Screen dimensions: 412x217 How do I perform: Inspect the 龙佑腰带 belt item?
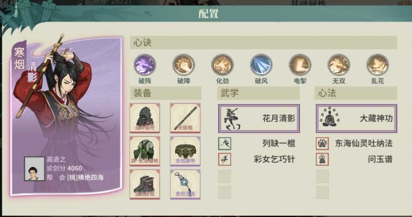[x=185, y=151]
